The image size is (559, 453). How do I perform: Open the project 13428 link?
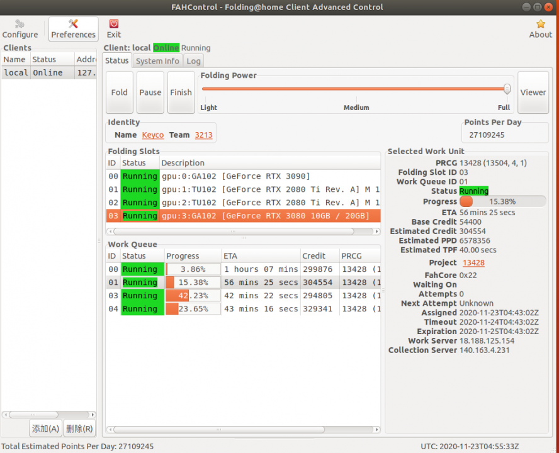coord(473,262)
